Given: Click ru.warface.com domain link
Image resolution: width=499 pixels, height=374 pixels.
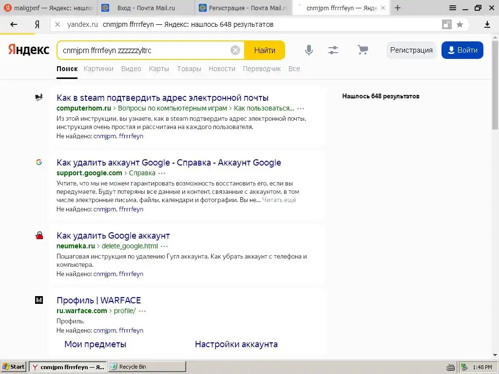Looking at the screenshot, I should [82, 311].
